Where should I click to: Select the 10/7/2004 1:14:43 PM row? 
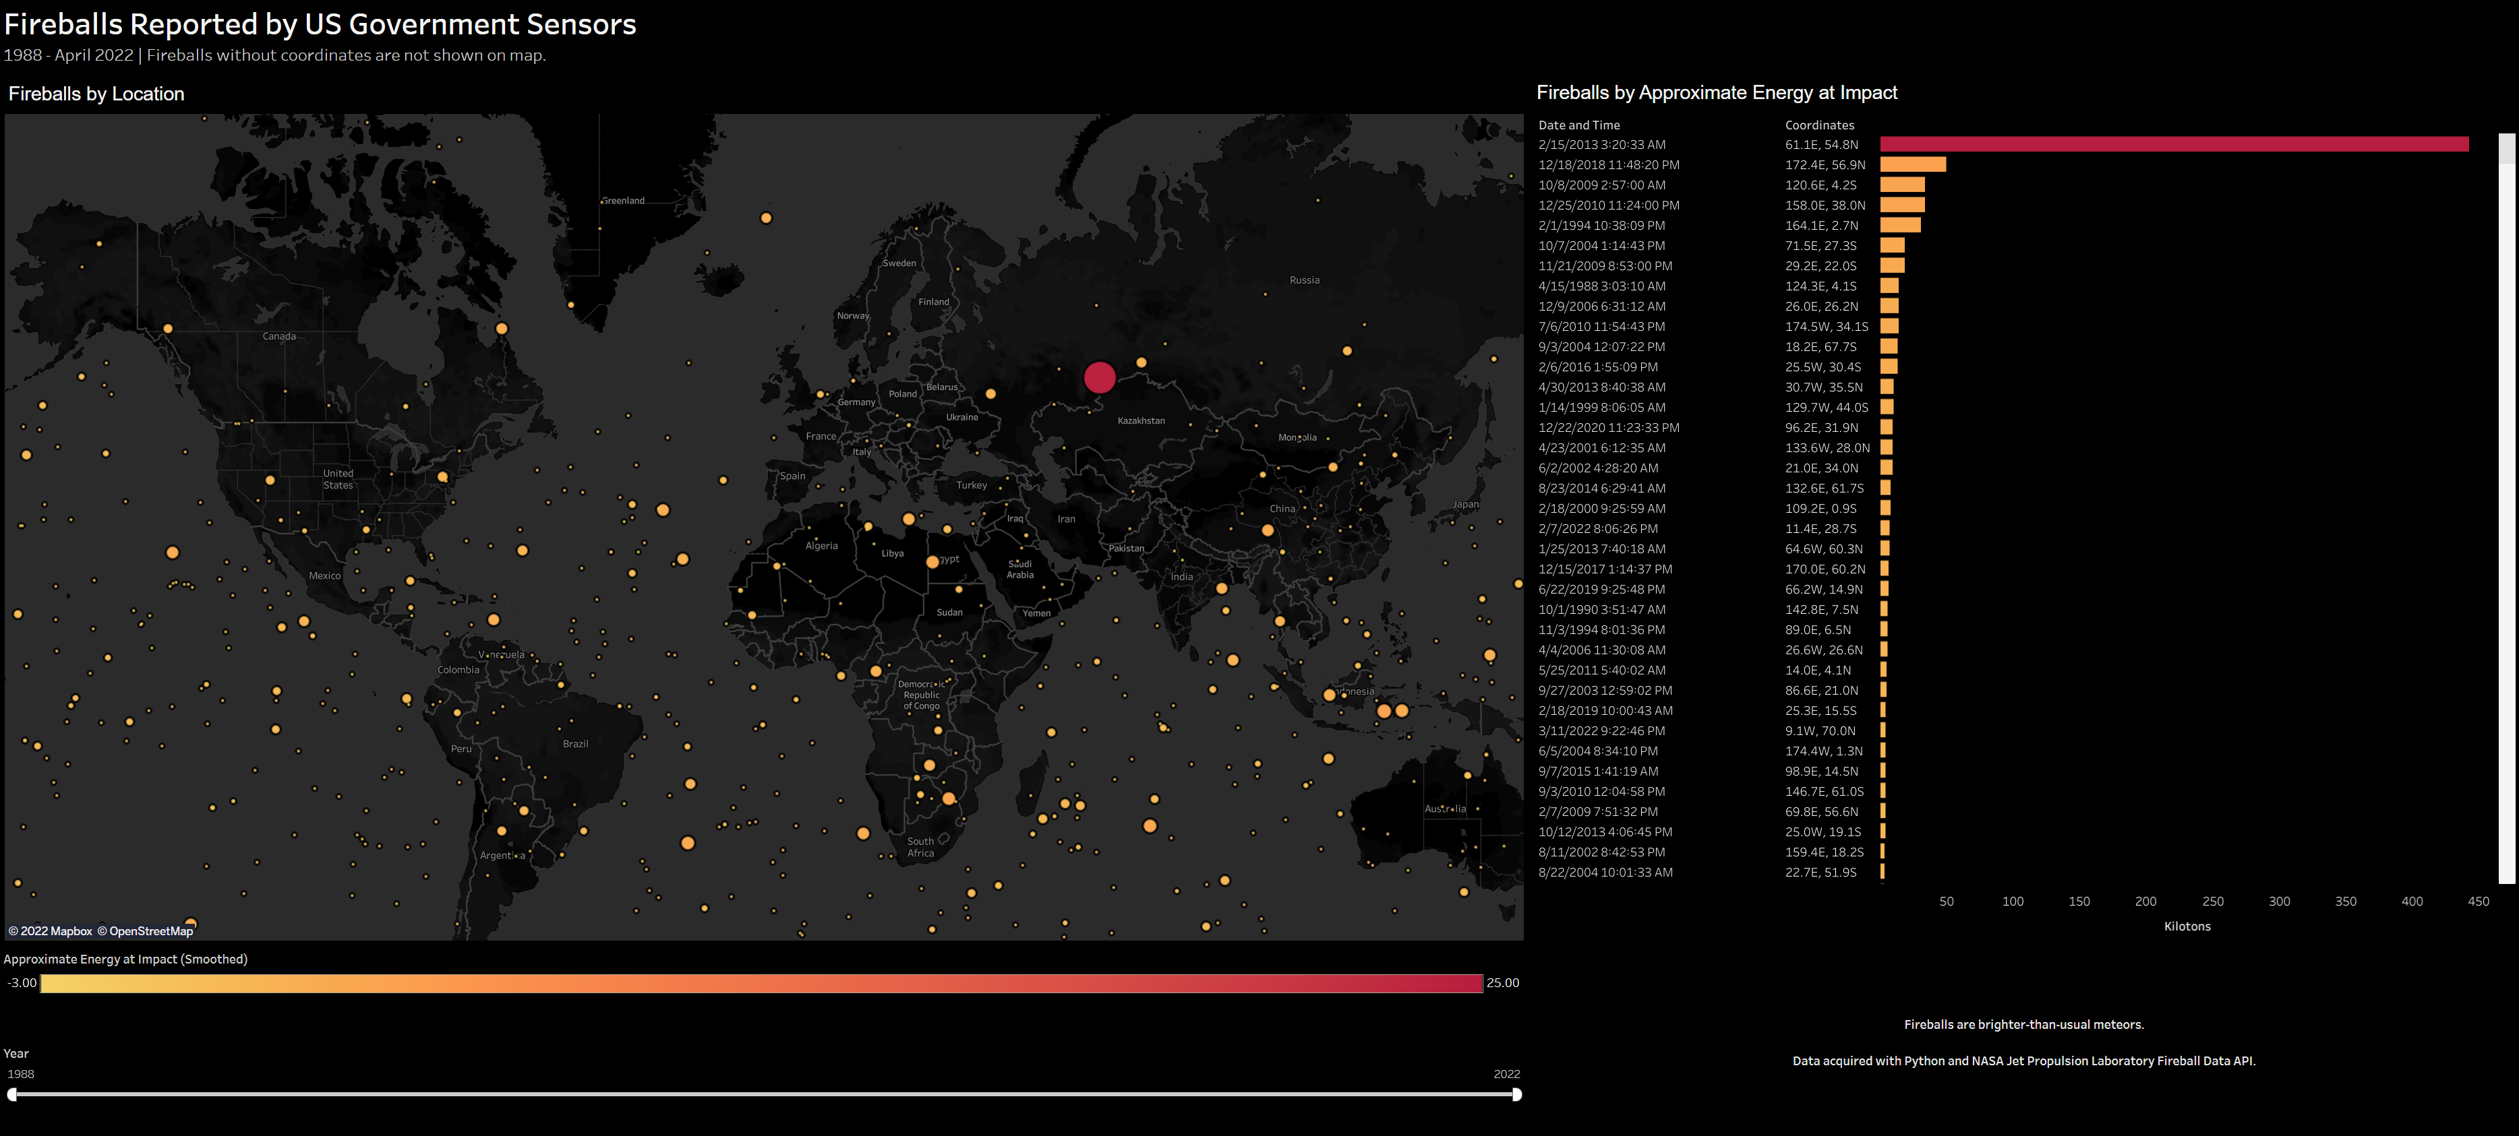pyautogui.click(x=1601, y=246)
